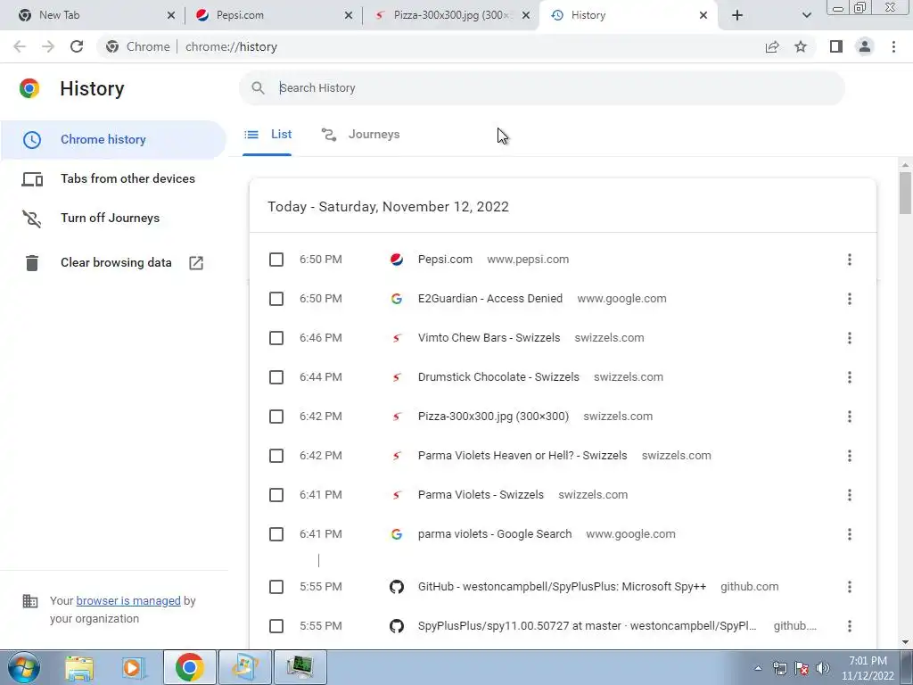Click the volume speaker tray icon
This screenshot has width=913, height=685.
pyautogui.click(x=823, y=668)
